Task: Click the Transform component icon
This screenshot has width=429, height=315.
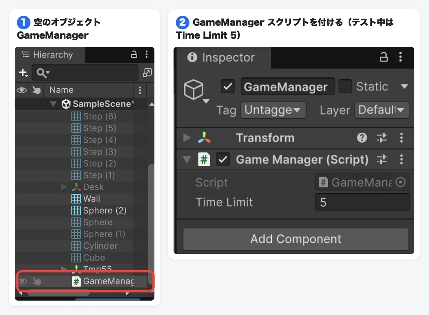Action: click(204, 138)
